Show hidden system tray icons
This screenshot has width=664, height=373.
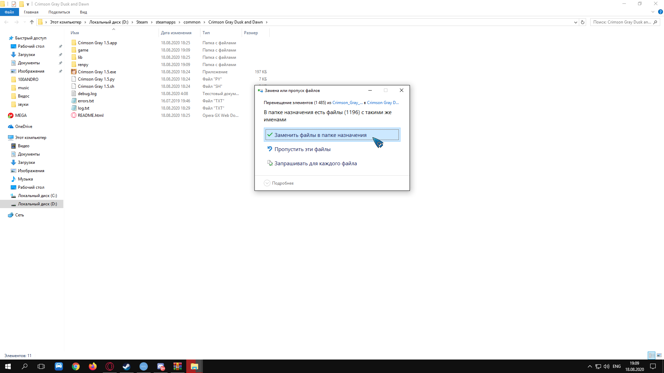coord(590,366)
